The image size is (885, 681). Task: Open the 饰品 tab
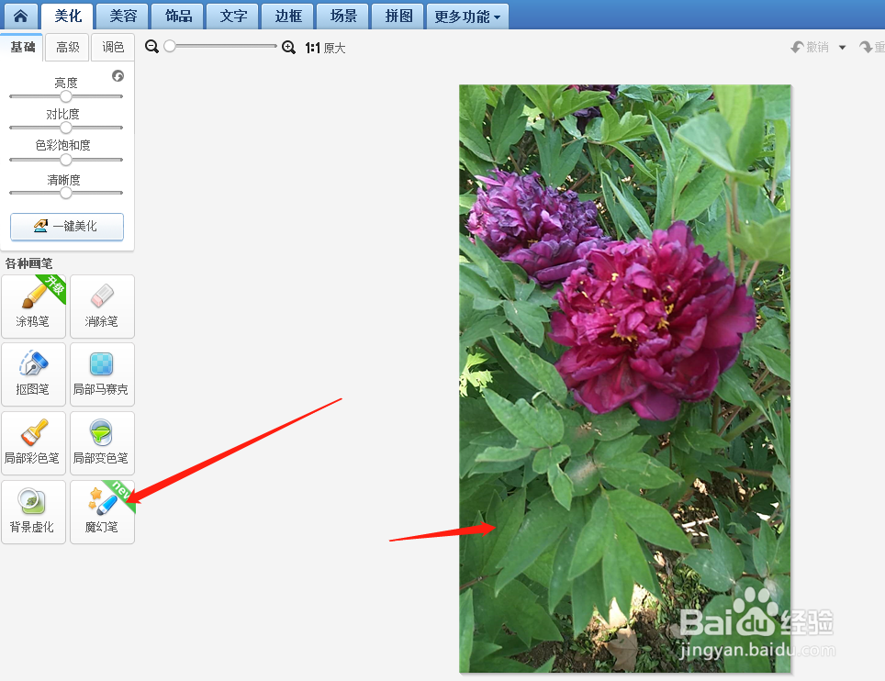tap(178, 16)
